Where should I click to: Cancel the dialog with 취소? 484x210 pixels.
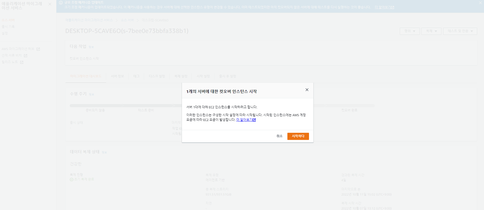click(280, 136)
